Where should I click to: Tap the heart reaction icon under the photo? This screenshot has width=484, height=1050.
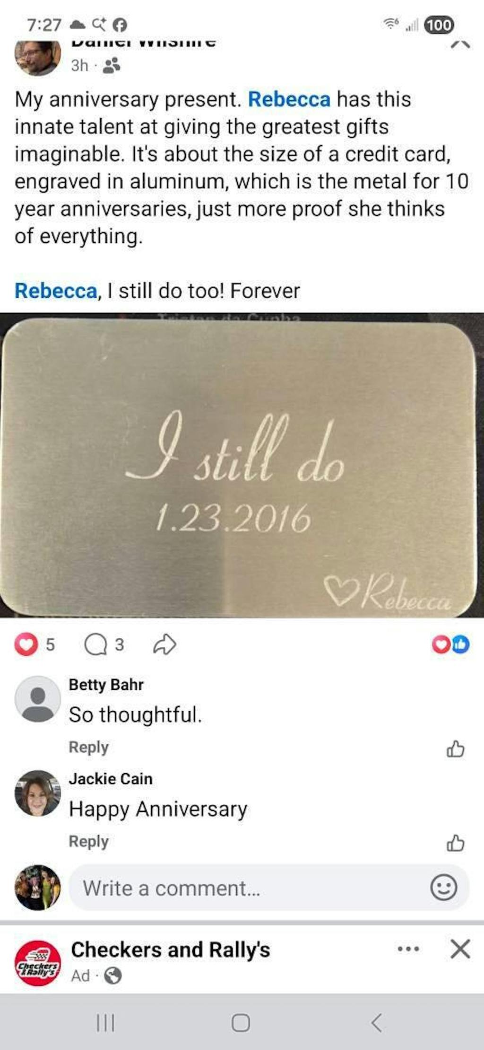[26, 644]
